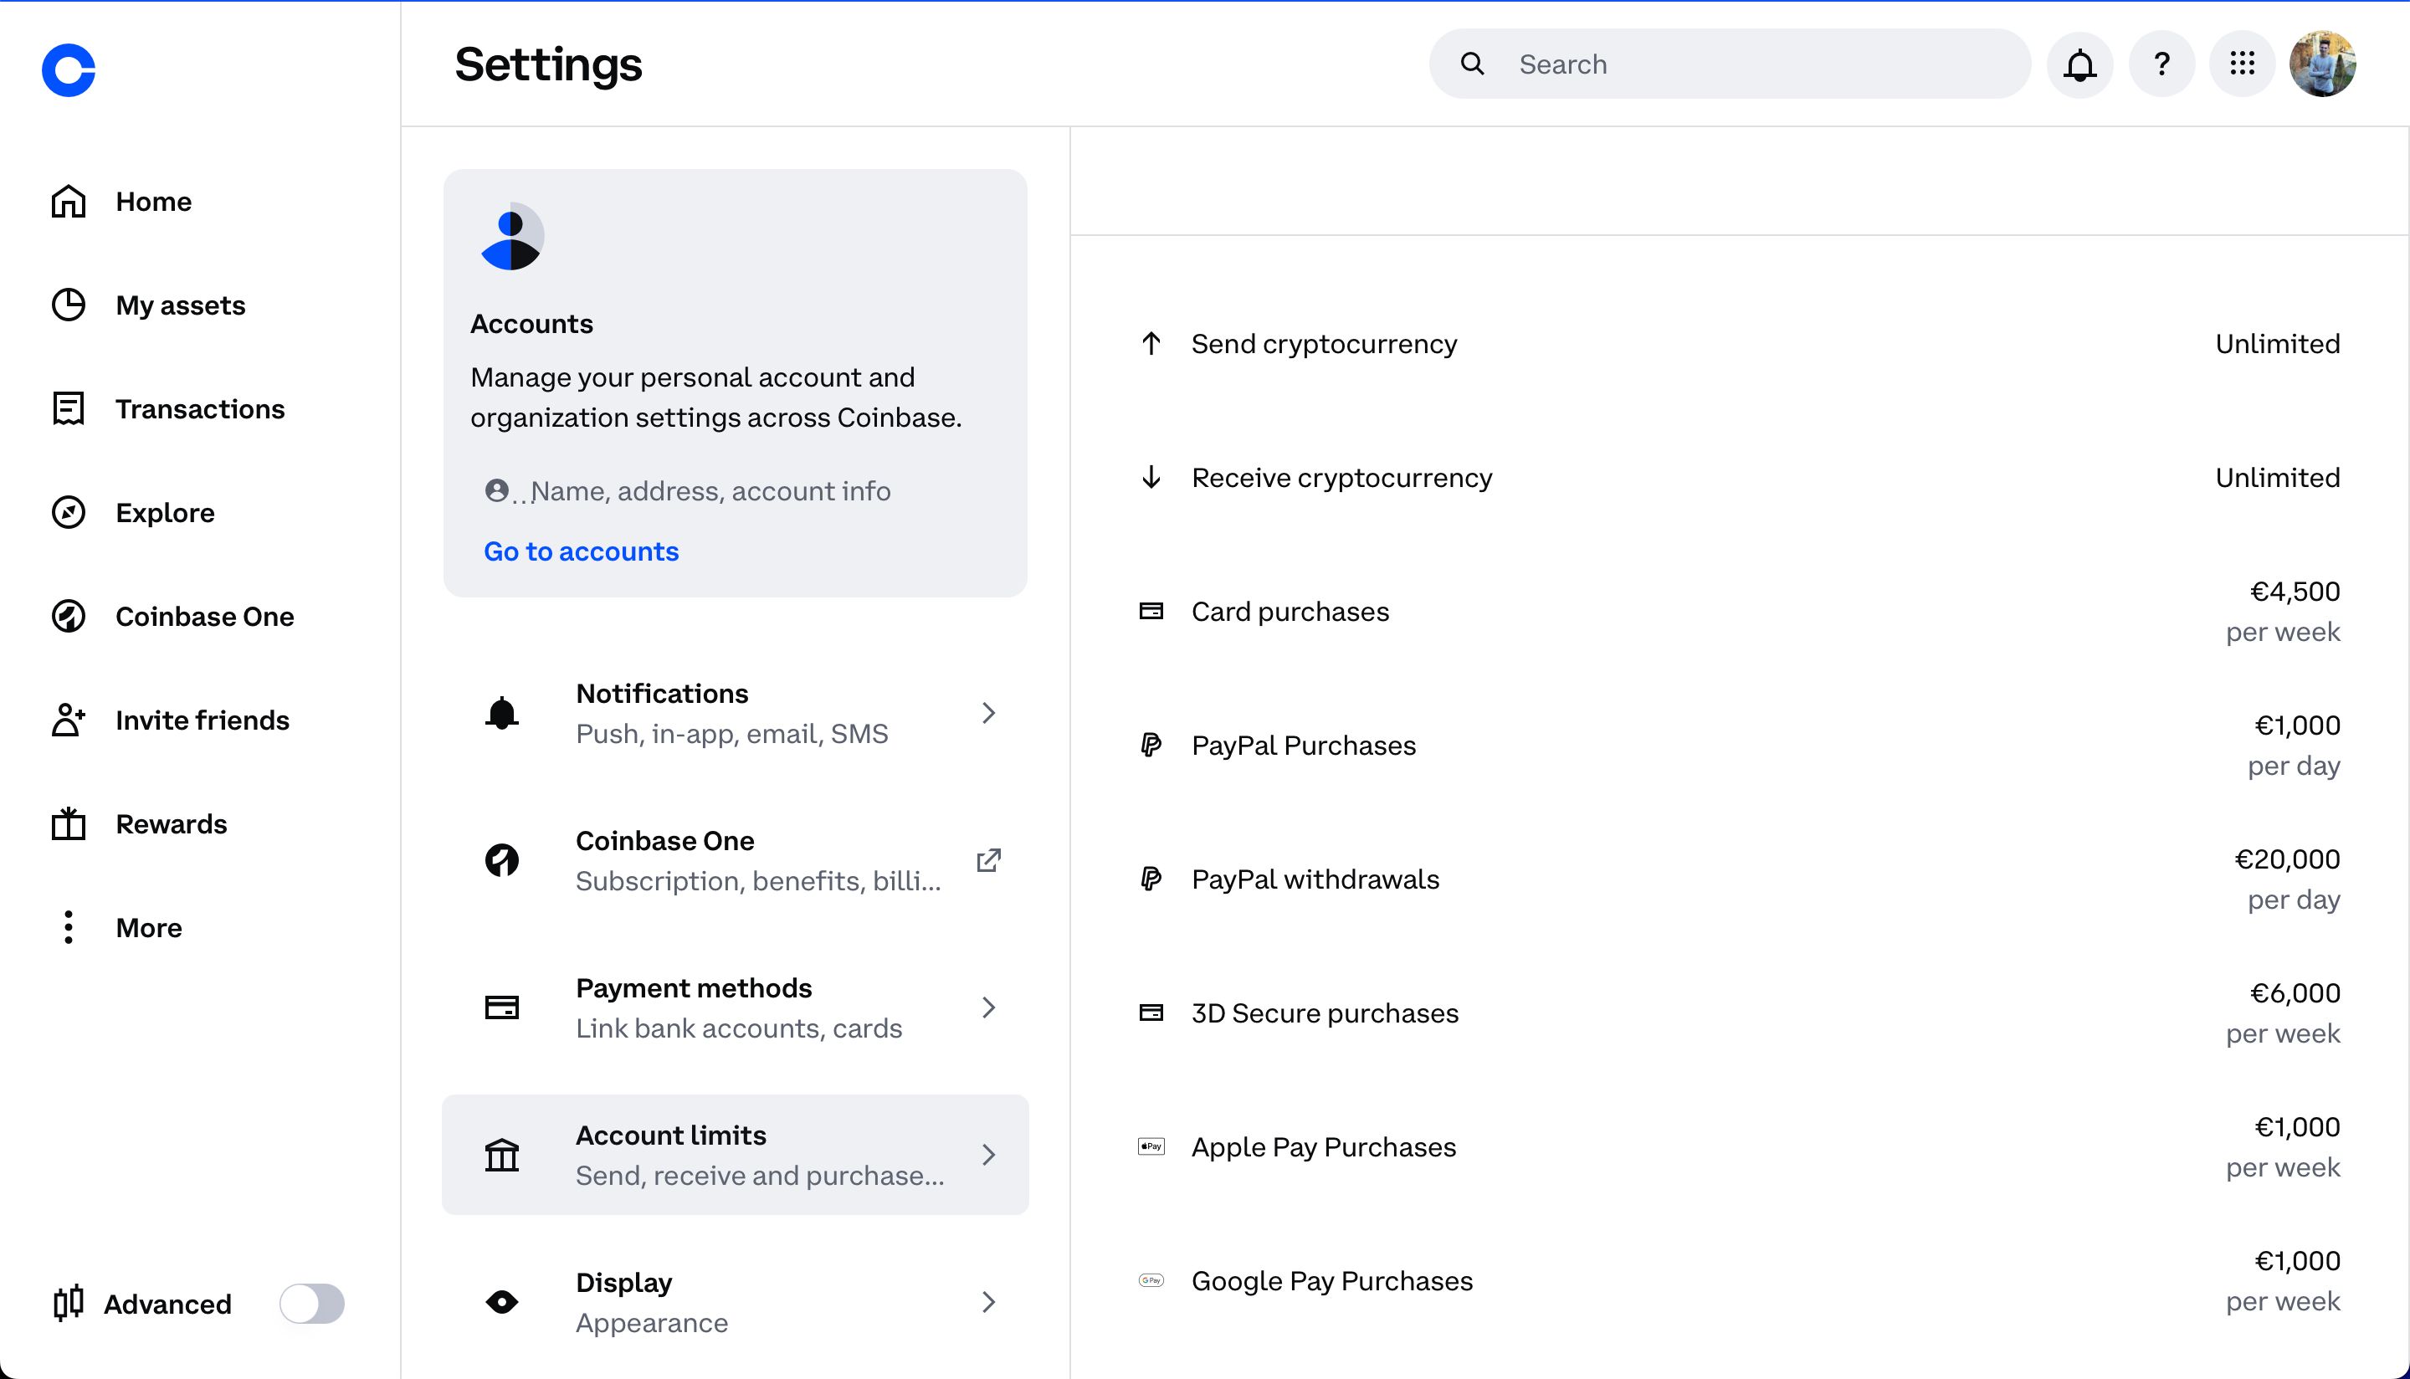Image resolution: width=2410 pixels, height=1379 pixels.
Task: Click Send cryptocurrency up arrow icon
Action: (1151, 343)
